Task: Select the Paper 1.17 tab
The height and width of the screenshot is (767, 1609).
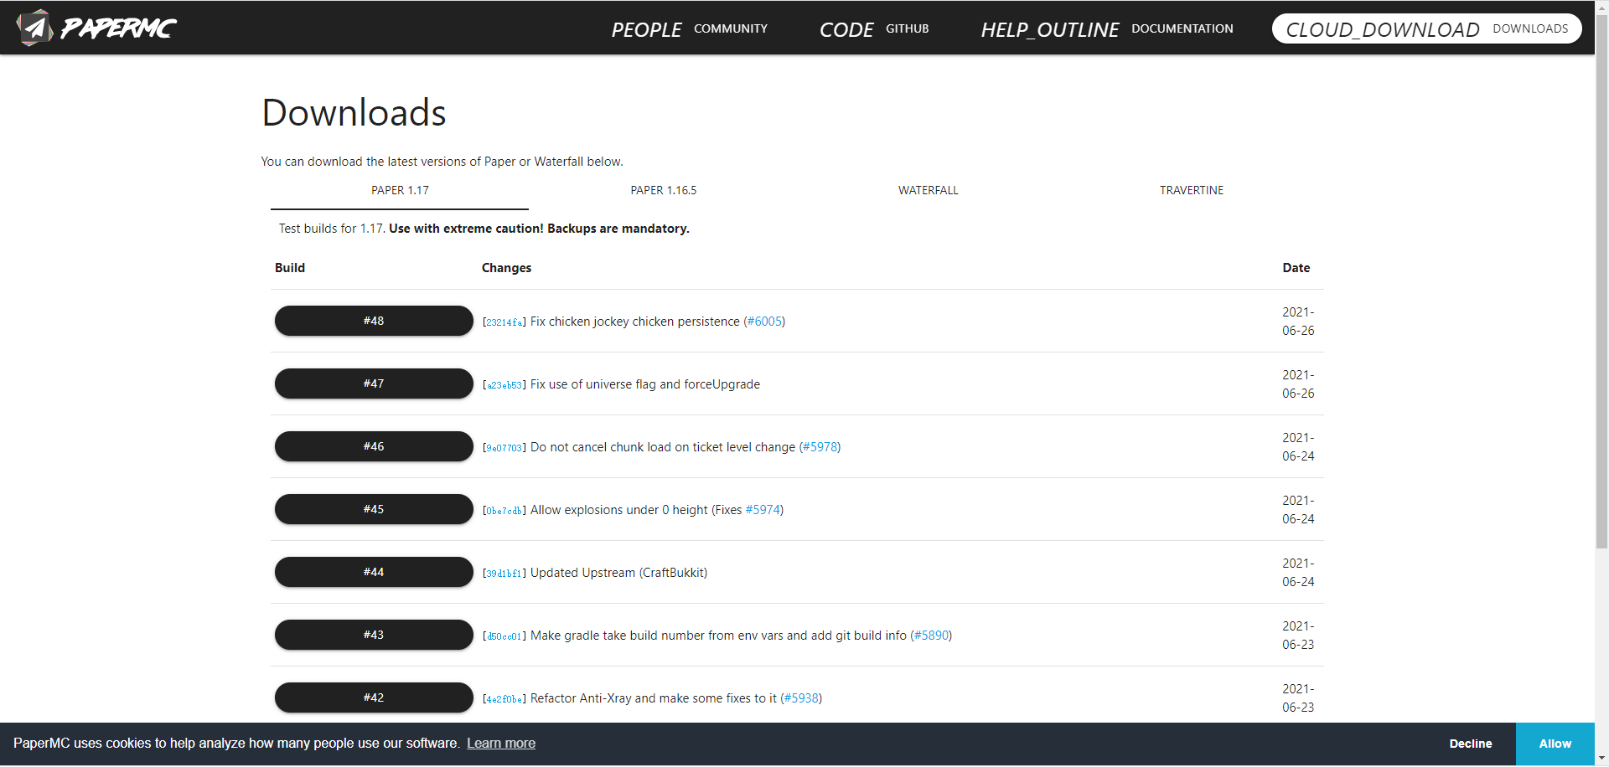Action: [400, 191]
